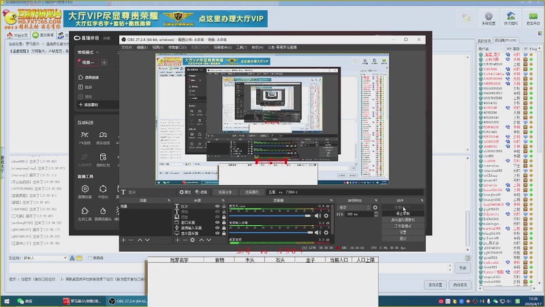Image resolution: width=545 pixels, height=307 pixels.
Task: Open the 场景集合(S) menu in OBS
Action: [223, 47]
